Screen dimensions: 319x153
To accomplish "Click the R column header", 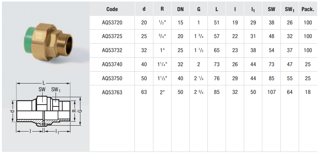I will point(162,9).
